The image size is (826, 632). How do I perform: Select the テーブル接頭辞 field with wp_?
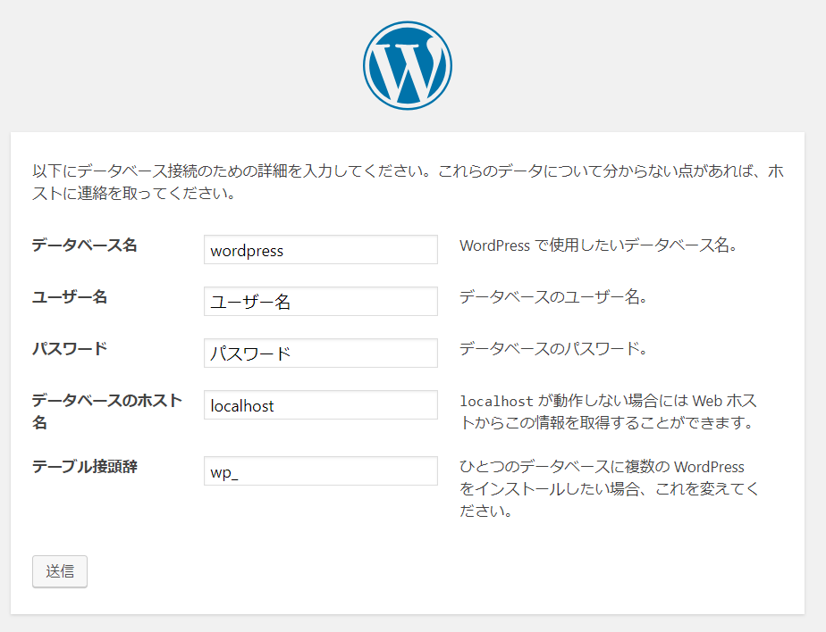321,471
